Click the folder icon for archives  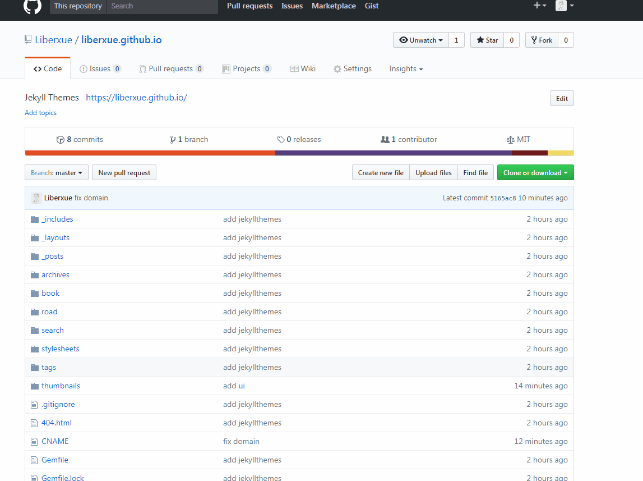pos(35,274)
